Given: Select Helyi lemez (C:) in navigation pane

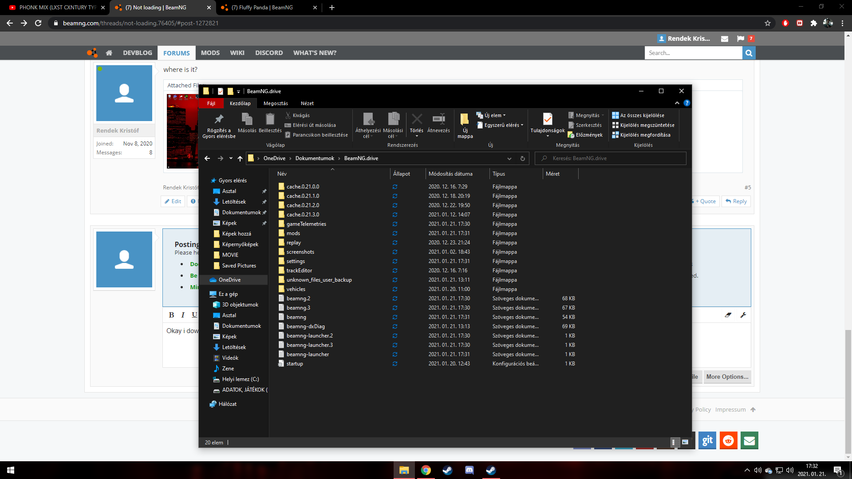Looking at the screenshot, I should coord(240,379).
